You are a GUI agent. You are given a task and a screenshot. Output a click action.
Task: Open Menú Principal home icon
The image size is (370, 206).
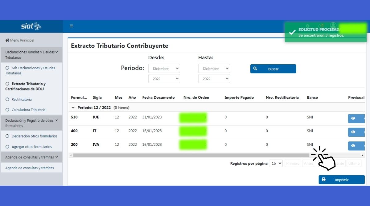tap(7, 40)
